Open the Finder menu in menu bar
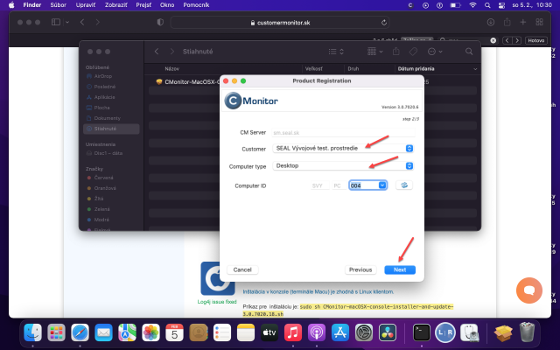 click(32, 5)
